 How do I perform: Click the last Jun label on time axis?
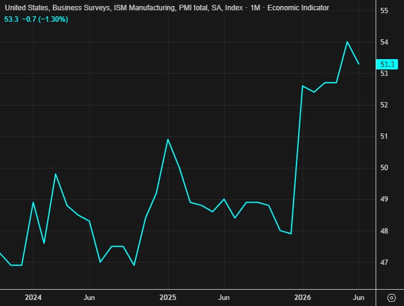(359, 298)
